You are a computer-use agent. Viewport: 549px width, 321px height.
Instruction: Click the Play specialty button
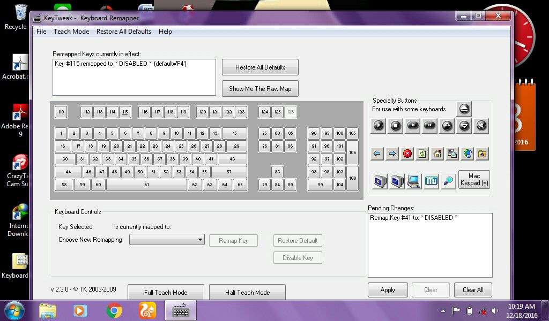coord(379,125)
